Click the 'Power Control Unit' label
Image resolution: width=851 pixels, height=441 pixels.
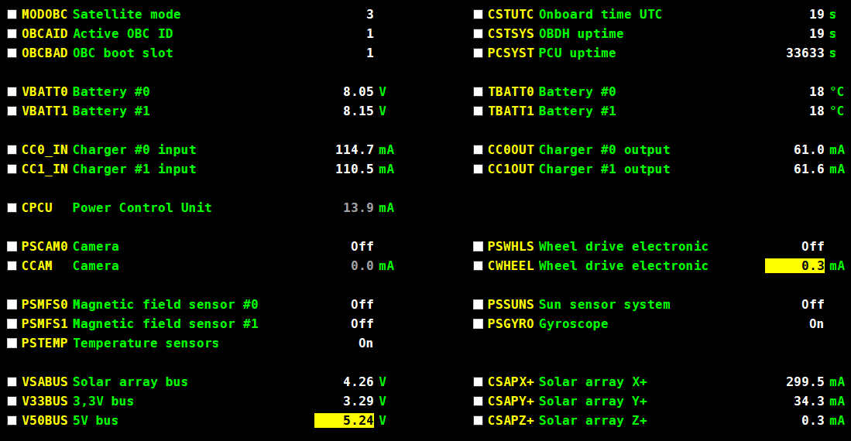coord(142,208)
